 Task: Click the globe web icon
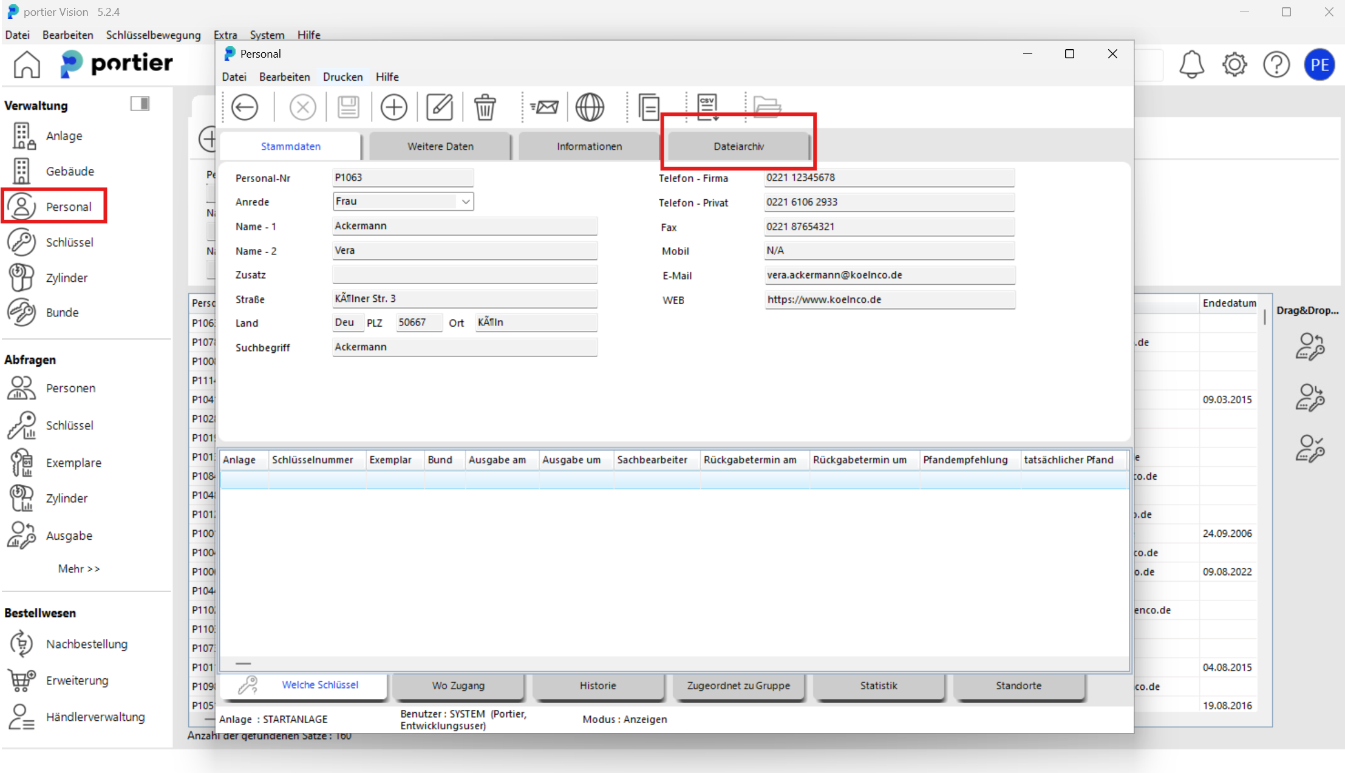(590, 107)
